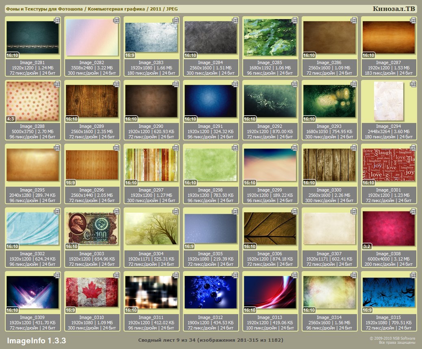The height and width of the screenshot is (349, 422).
Task: Click the 16:9 badge on Canadian flag thumbnail
Action: coord(71,310)
